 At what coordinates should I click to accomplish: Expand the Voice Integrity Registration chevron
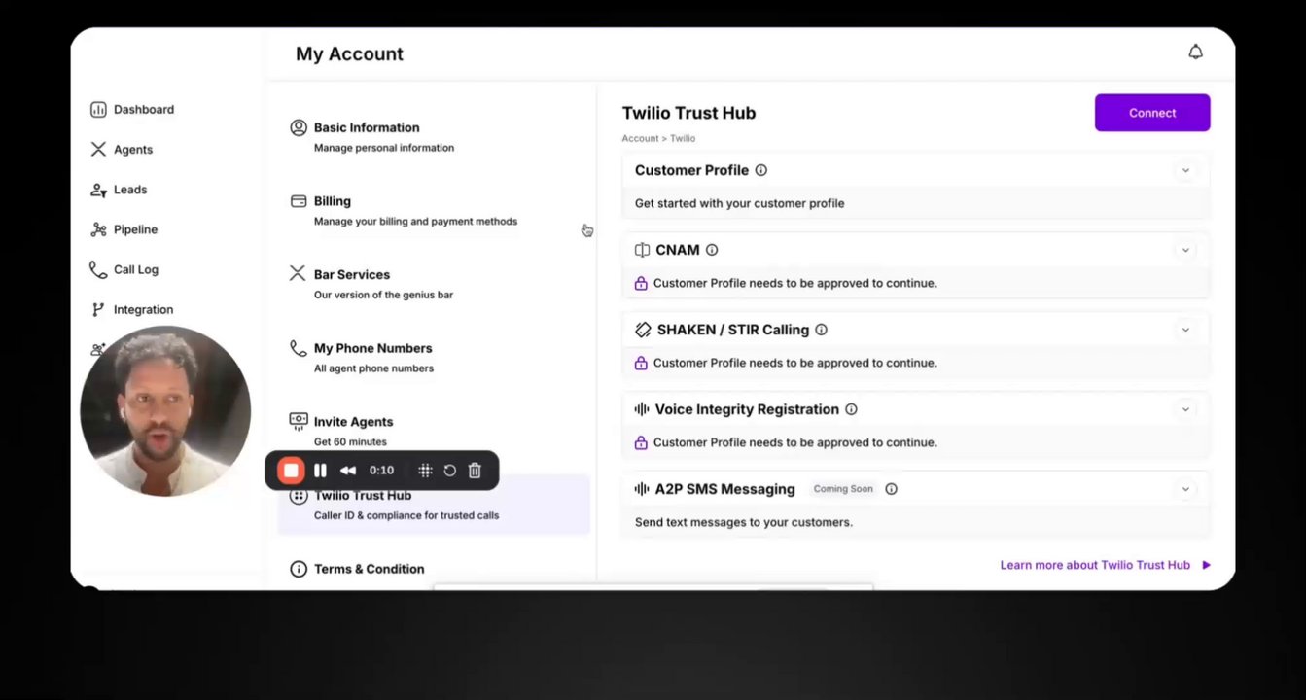pyautogui.click(x=1185, y=409)
